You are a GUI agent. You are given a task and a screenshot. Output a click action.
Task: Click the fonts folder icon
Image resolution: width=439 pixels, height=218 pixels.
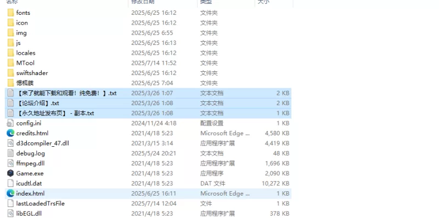click(10, 13)
